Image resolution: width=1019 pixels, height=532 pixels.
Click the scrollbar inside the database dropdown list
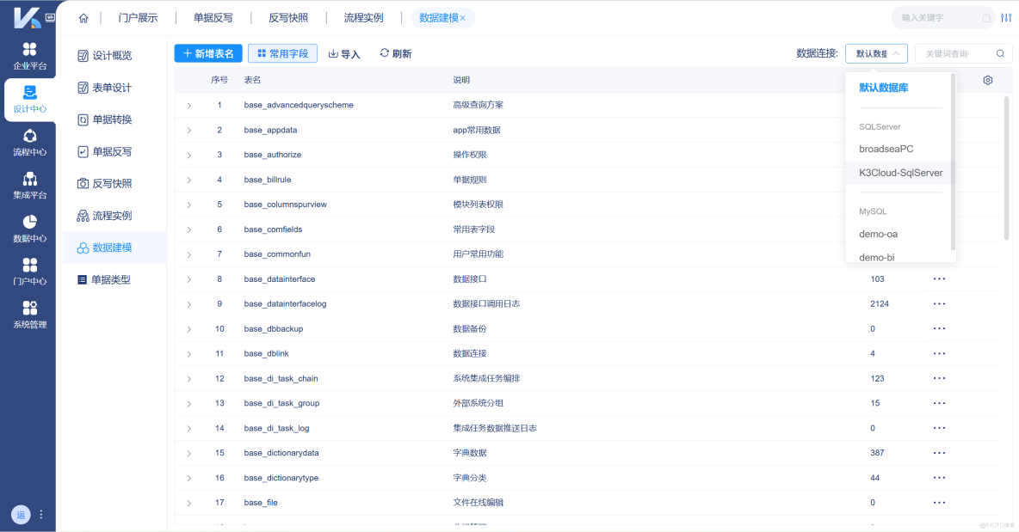click(x=952, y=155)
